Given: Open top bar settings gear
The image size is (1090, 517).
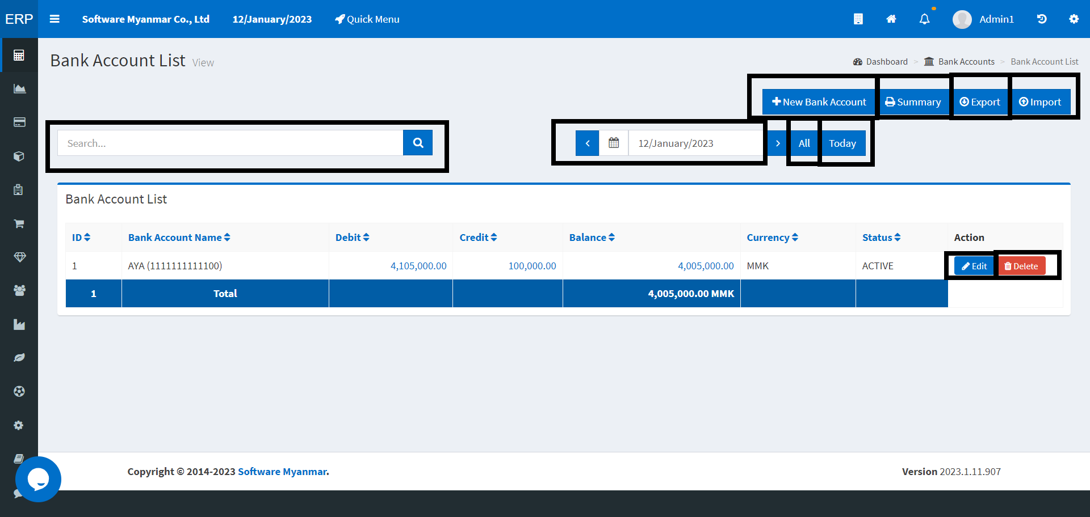Looking at the screenshot, I should (x=1074, y=19).
